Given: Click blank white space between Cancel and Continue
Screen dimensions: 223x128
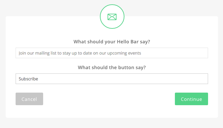Looking at the screenshot, I should pyautogui.click(x=109, y=99).
